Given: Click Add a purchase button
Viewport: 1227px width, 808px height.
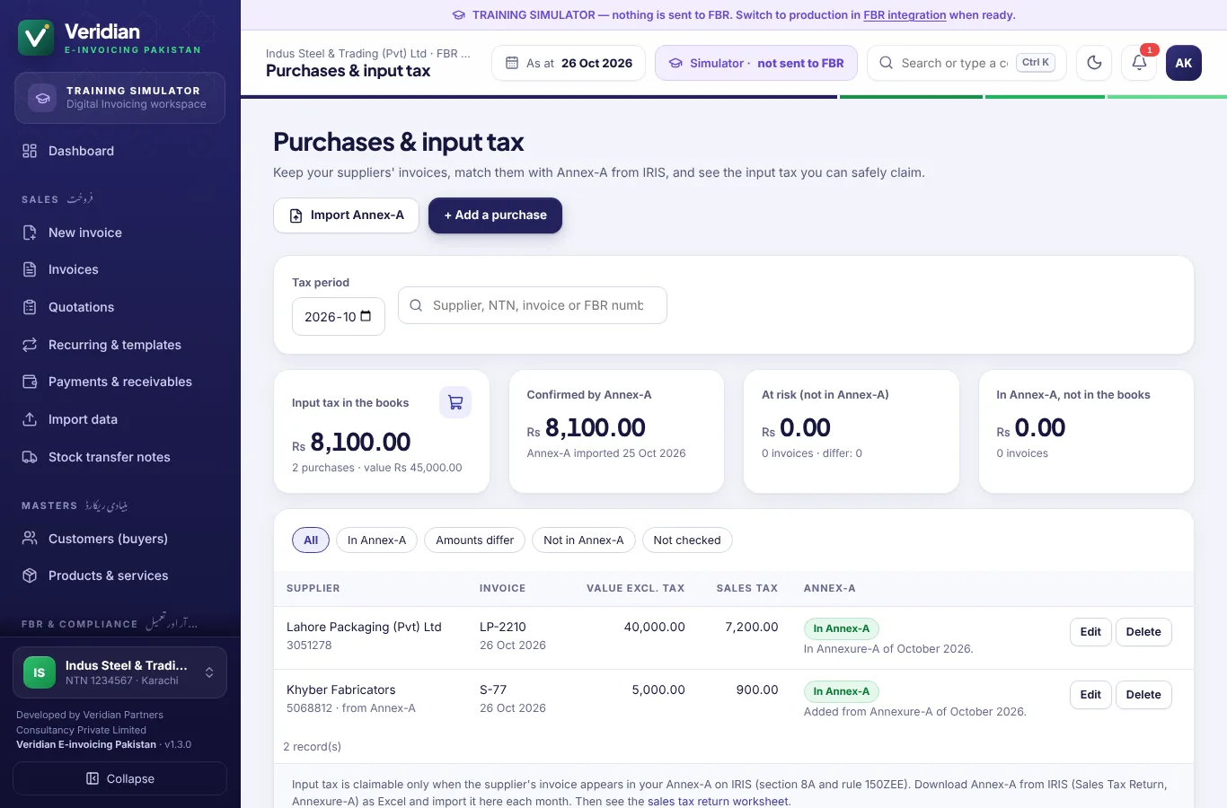Looking at the screenshot, I should [495, 215].
